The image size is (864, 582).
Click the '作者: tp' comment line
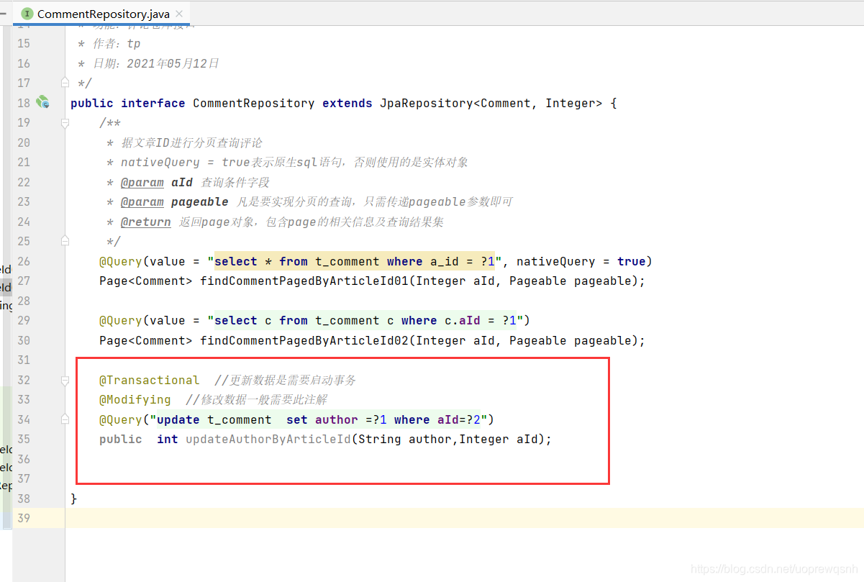[x=109, y=43]
